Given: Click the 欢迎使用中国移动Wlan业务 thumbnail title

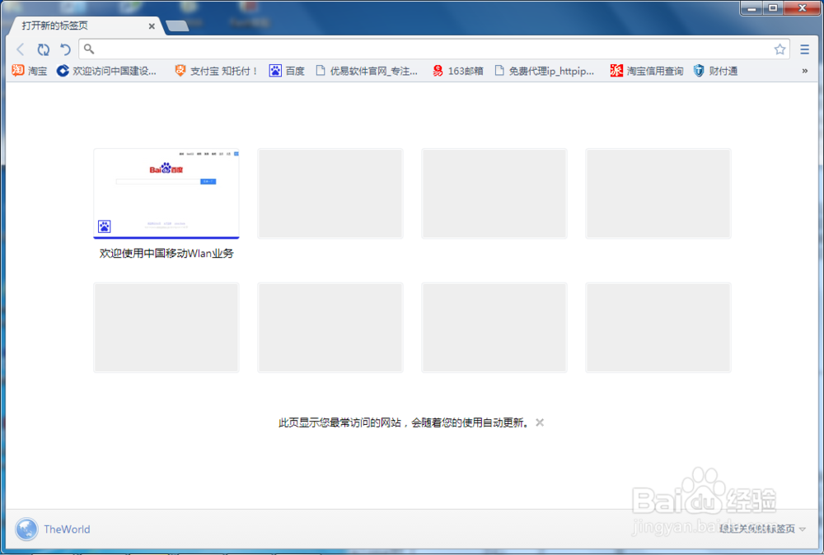Looking at the screenshot, I should point(166,253).
